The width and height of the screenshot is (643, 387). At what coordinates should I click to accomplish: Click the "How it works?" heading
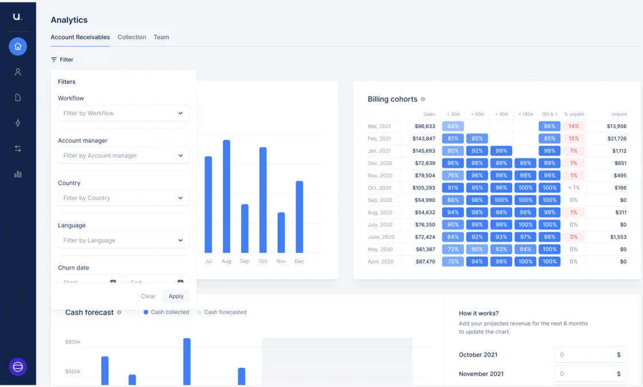479,313
